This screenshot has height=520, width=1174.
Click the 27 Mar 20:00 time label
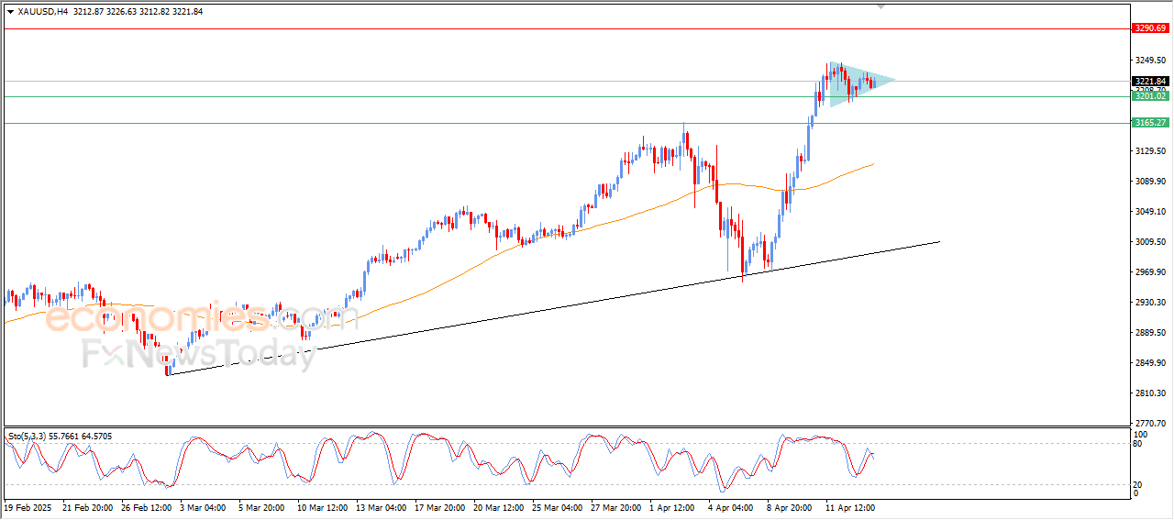coord(615,507)
